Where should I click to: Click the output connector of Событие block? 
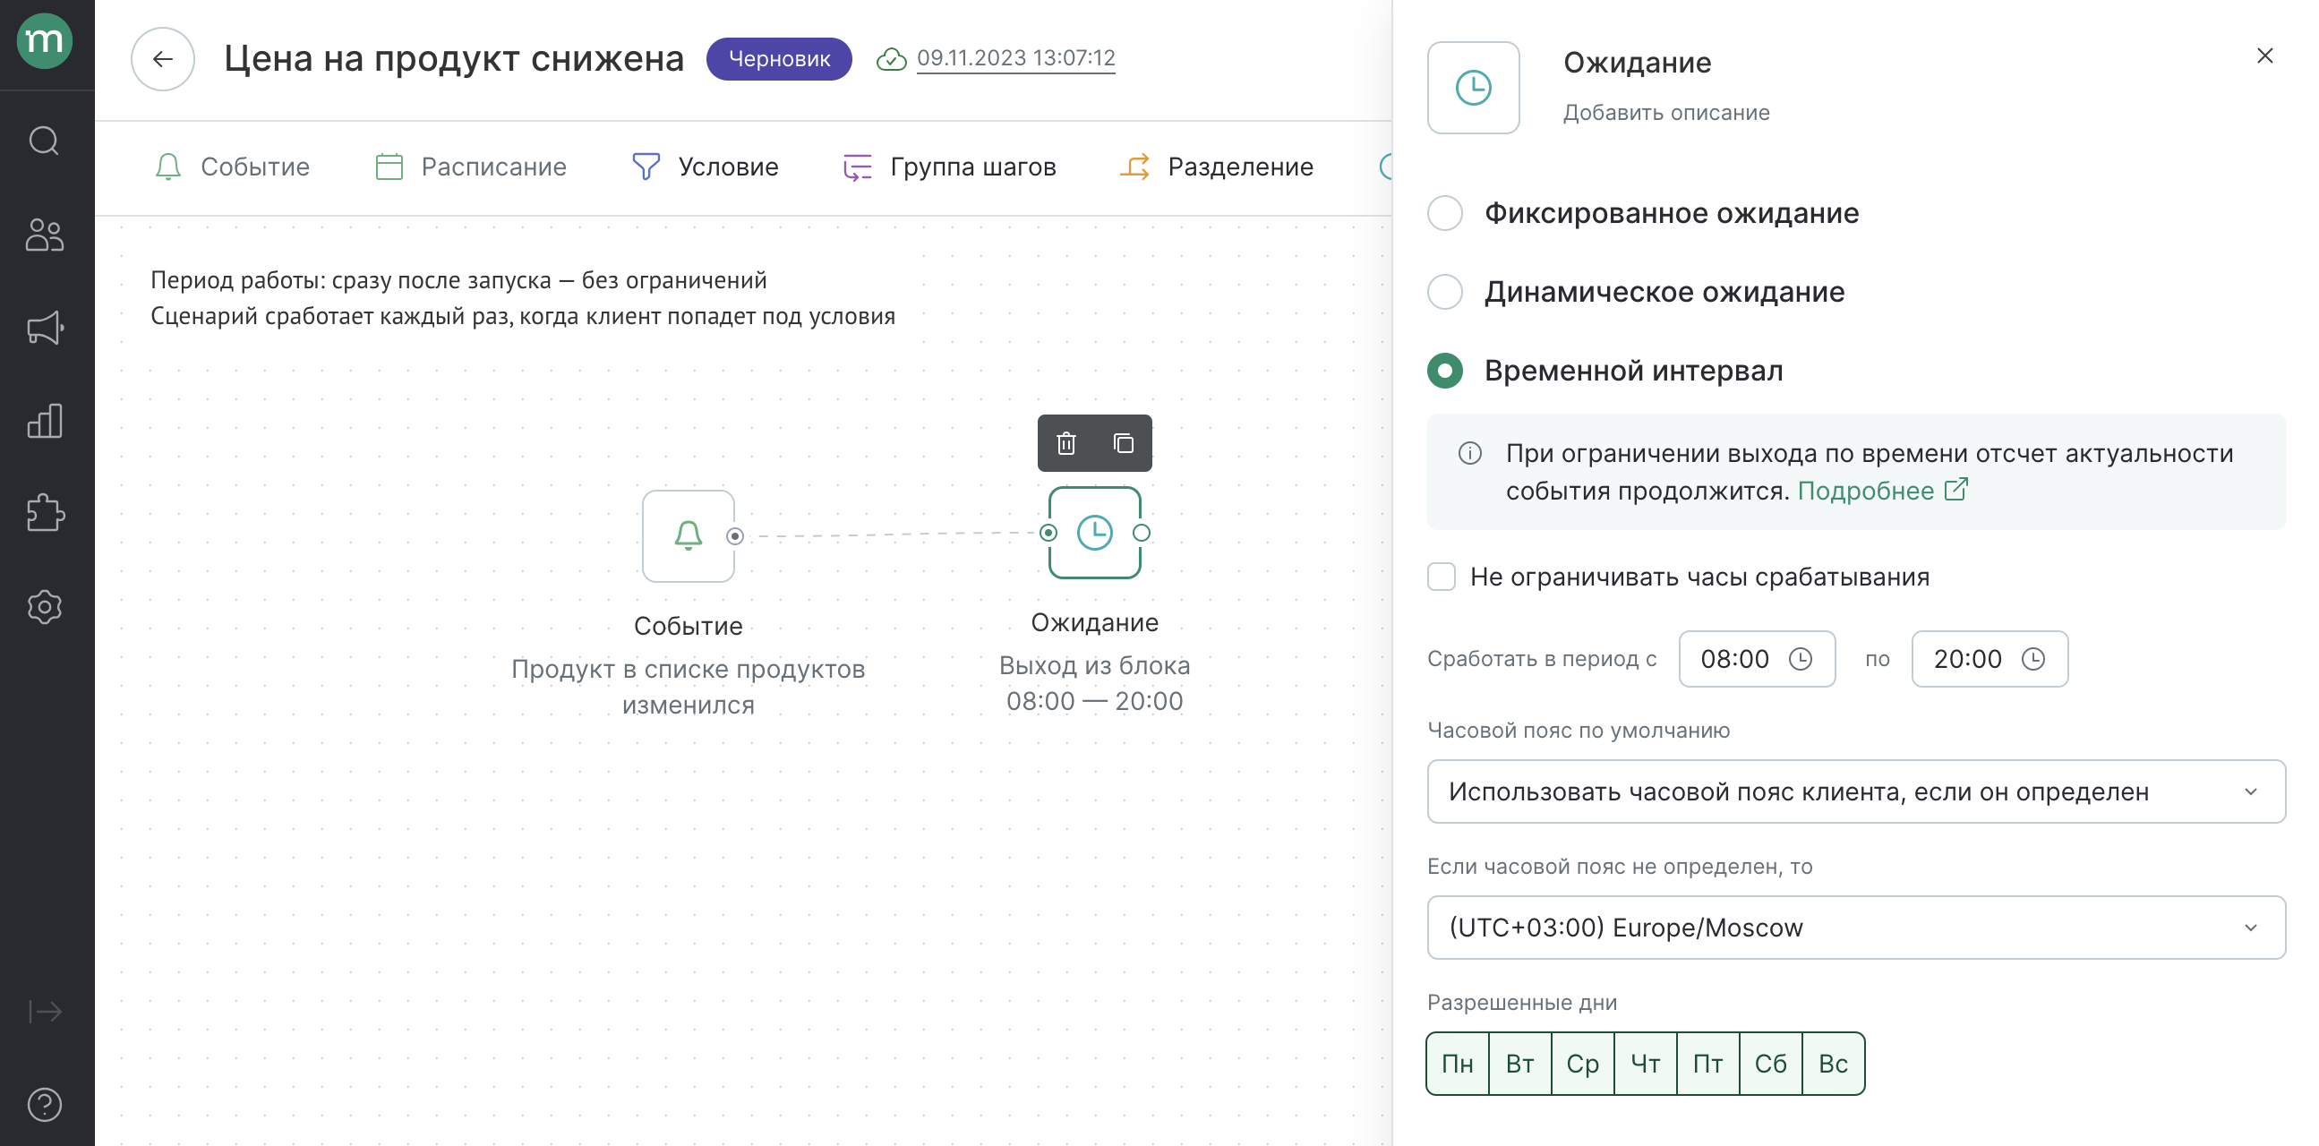pyautogui.click(x=735, y=536)
